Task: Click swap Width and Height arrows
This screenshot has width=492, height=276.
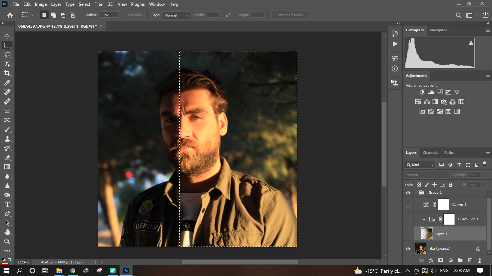Action: 228,15
